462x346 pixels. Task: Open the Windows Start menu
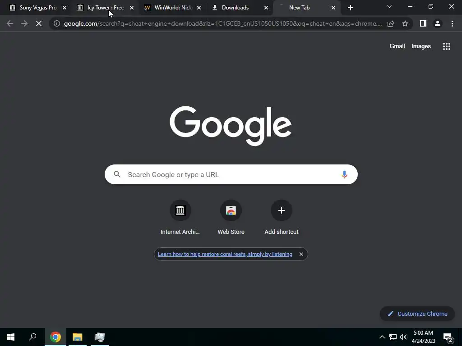[x=11, y=337]
